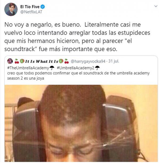The width and height of the screenshot is (159, 163).
Task: Open the headphones meme image
Action: (x=81, y=123)
